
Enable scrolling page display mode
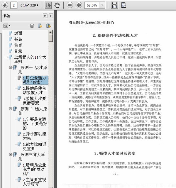[x=114, y=5]
